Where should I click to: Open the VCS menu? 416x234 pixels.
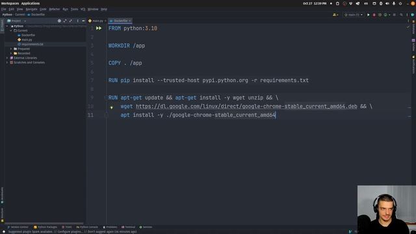(x=83, y=9)
